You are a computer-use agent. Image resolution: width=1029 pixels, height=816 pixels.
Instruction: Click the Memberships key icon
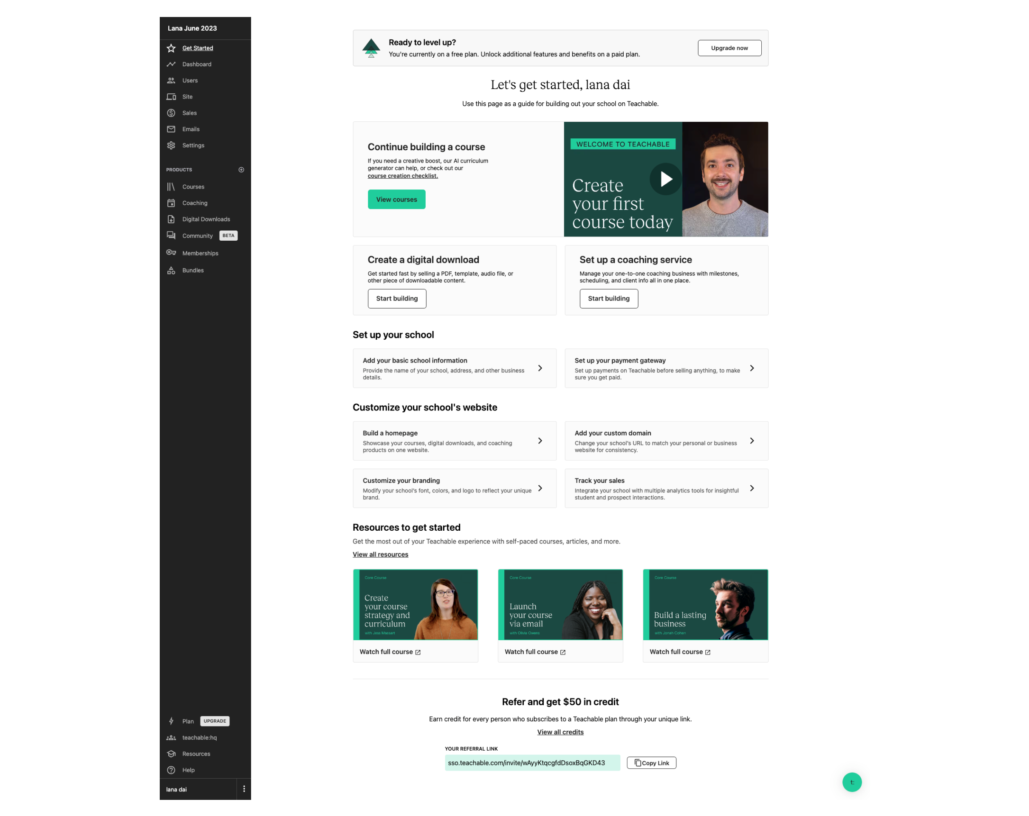coord(171,253)
